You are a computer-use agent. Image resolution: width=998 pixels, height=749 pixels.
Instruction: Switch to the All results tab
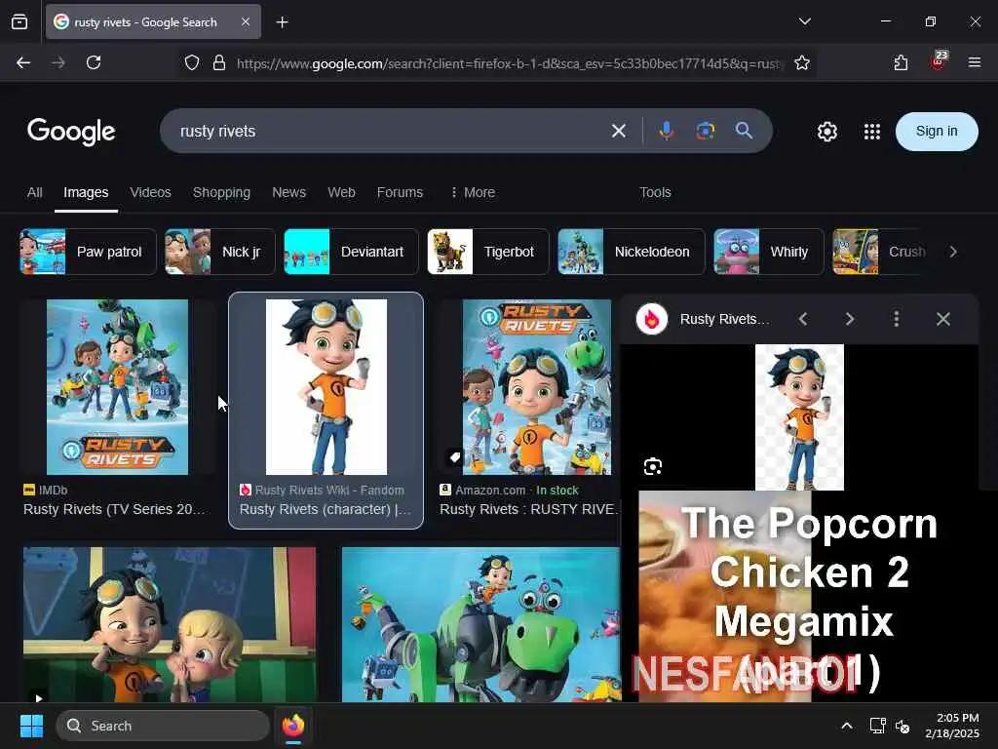[34, 192]
